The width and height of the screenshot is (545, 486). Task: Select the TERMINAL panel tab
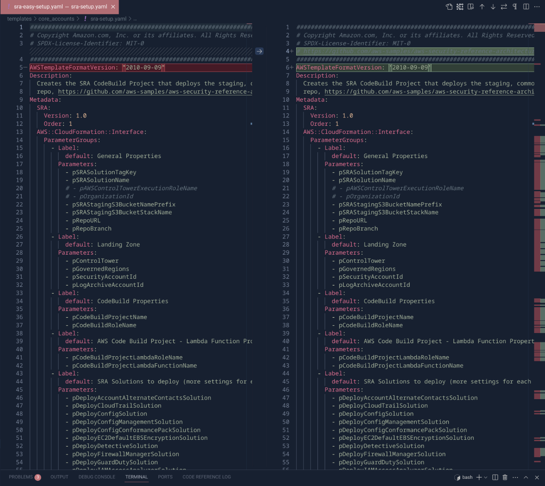pos(136,477)
